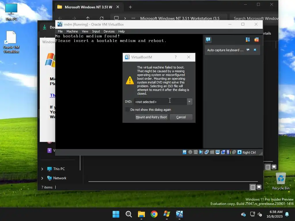The image size is (295, 221).
Task: Click the hard disk indicator in VM status bar
Action: (x=185, y=152)
